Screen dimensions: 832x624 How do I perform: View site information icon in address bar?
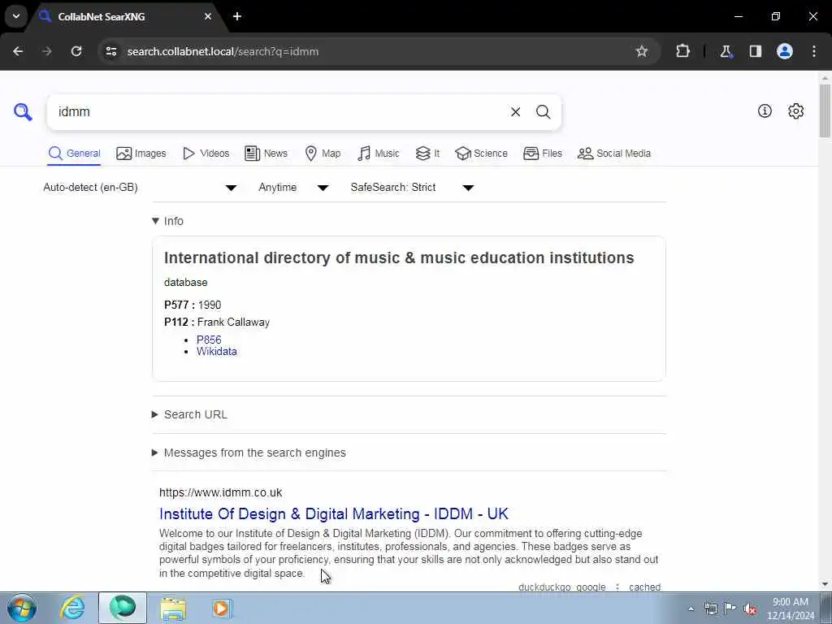pos(110,51)
